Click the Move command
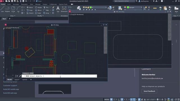This screenshot has height=101, width=180. pyautogui.click(x=30, y=7)
